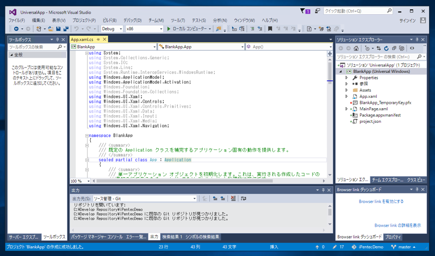Screen dimensions: 435x256
Task: Refresh Solution Explorer with refresh icon
Action: 386,48
